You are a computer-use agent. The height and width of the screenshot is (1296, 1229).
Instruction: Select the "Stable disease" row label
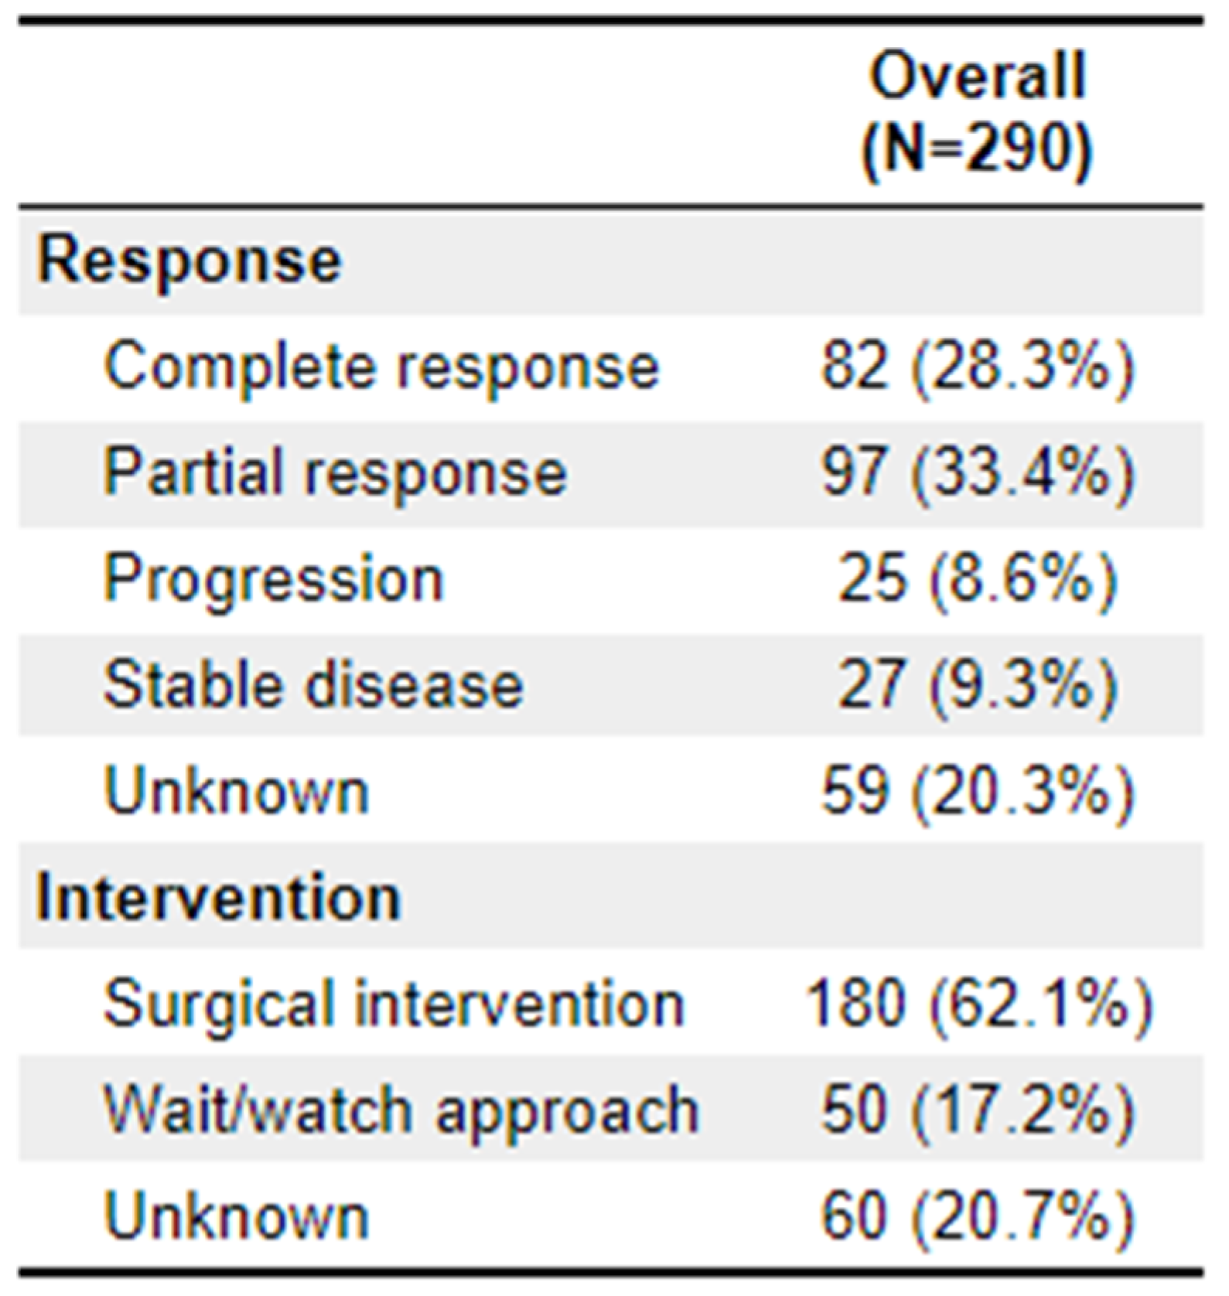point(313,685)
